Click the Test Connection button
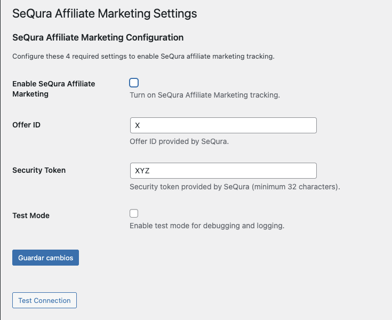The width and height of the screenshot is (392, 320). 44,300
